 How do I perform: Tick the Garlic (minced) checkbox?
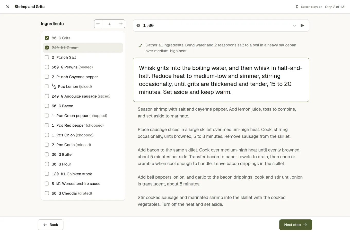[47, 145]
